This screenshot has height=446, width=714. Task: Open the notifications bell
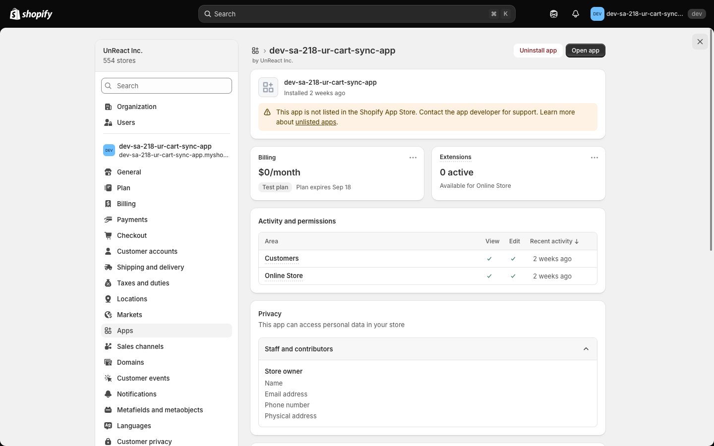(576, 14)
